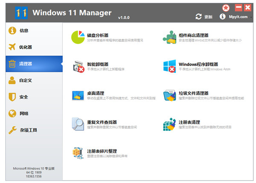Image resolution: width=256 pixels, height=183 pixels.
Task: Go to the 安全 section
Action: coord(34,97)
